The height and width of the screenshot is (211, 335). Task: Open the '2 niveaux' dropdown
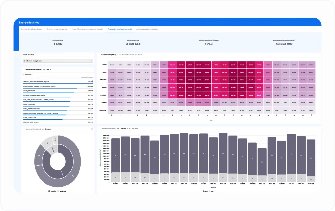coord(49,129)
